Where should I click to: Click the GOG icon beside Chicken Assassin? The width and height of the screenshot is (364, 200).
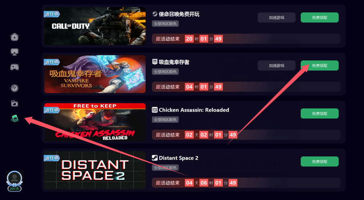click(x=155, y=110)
